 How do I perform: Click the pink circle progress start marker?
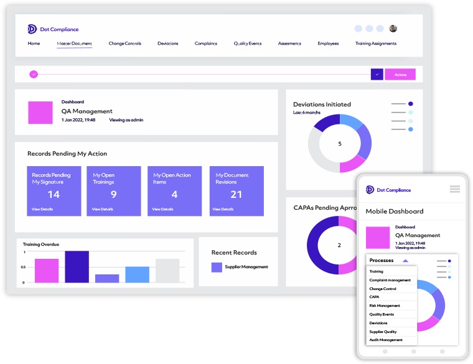(34, 74)
